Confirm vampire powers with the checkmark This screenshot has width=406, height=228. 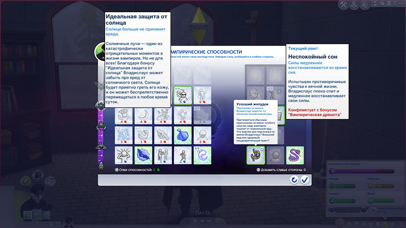305,180
